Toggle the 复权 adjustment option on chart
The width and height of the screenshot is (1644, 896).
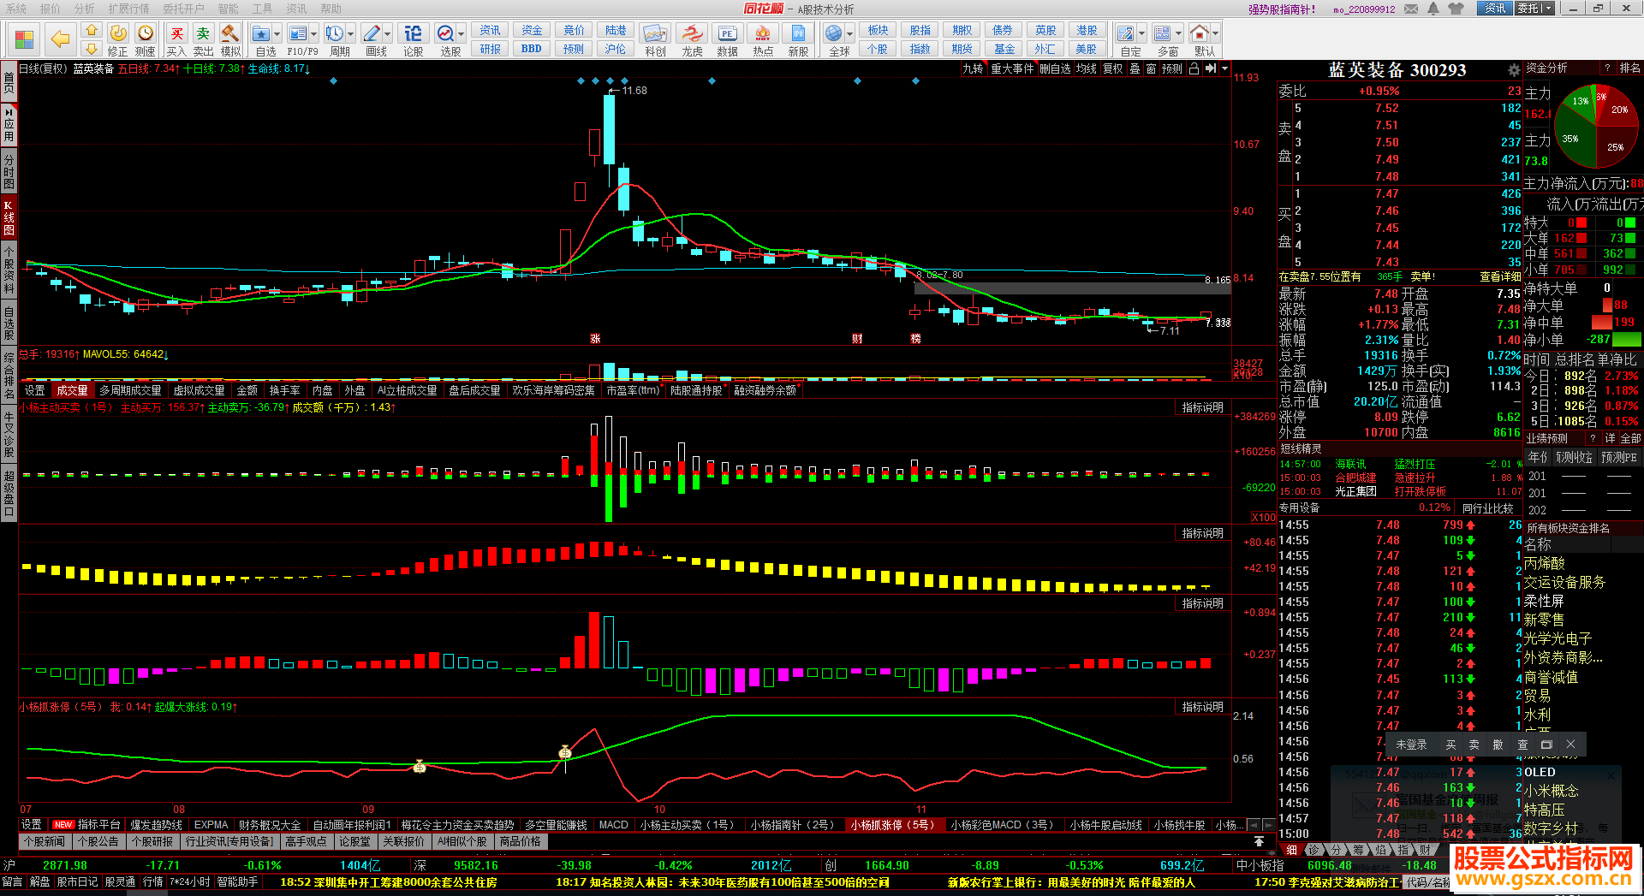tap(1111, 68)
